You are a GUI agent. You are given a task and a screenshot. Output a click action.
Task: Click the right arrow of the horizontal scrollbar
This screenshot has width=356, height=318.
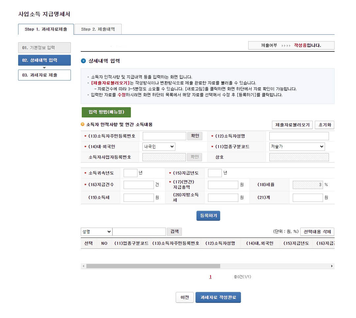pyautogui.click(x=332, y=265)
